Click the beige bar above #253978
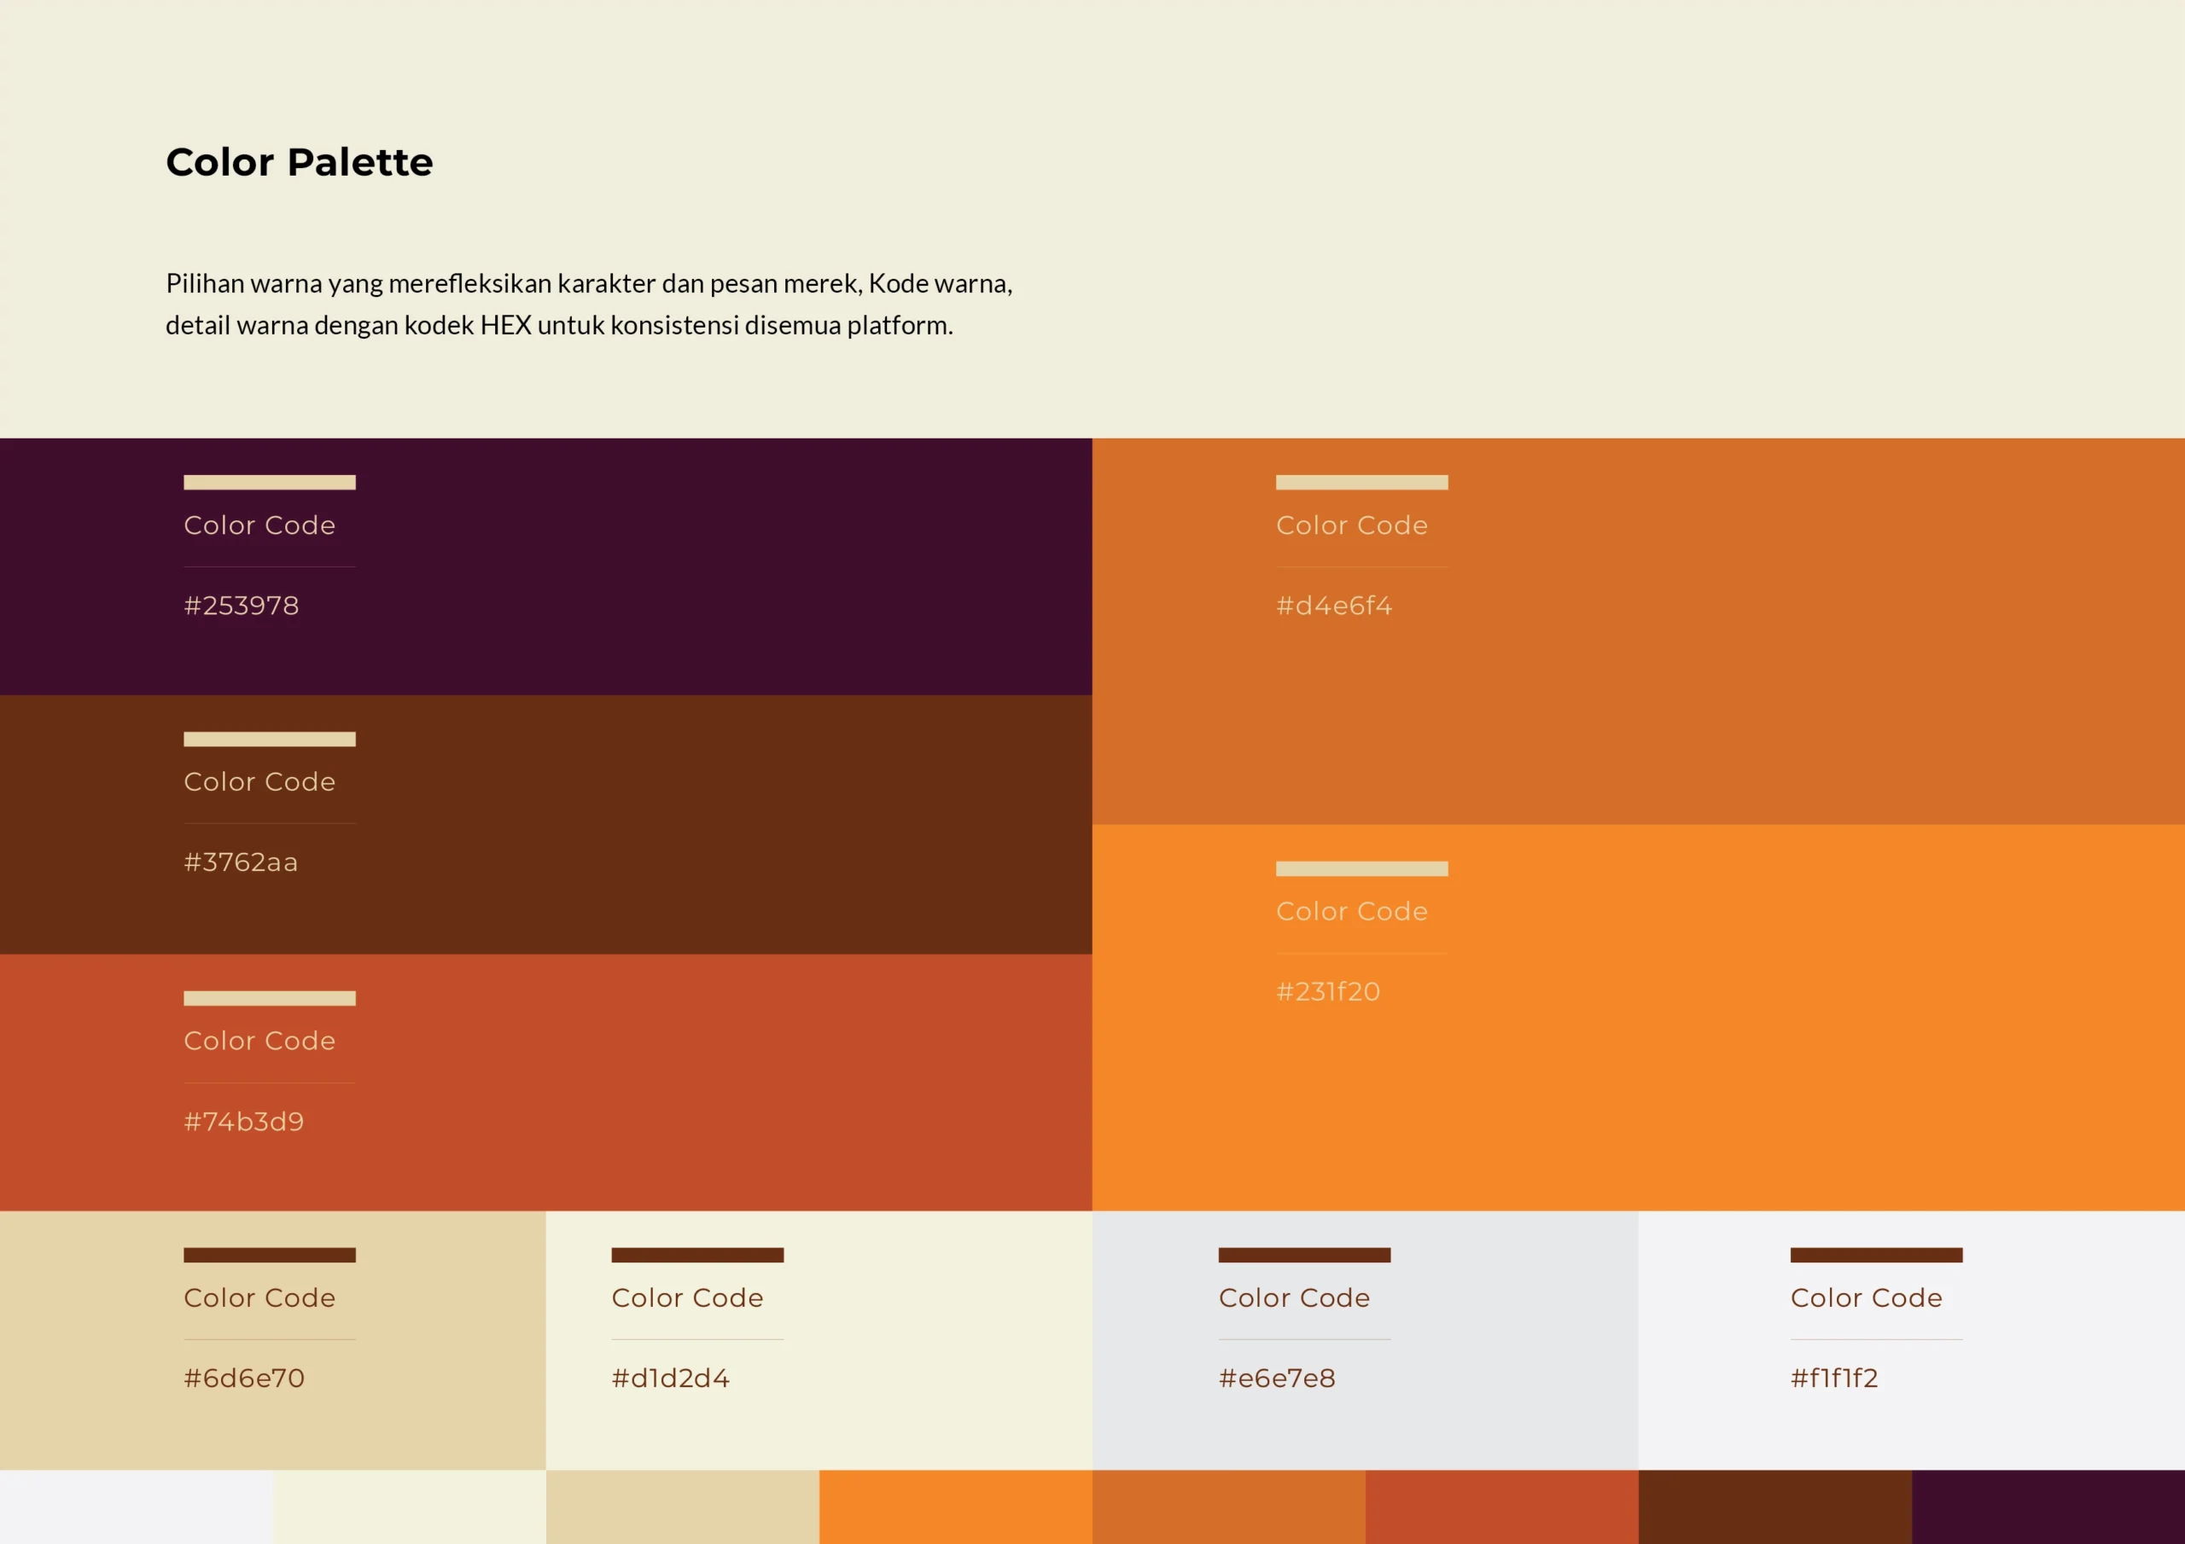2185x1544 pixels. click(x=270, y=482)
